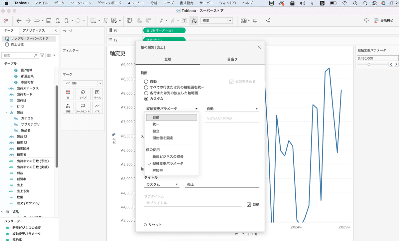Image resolution: width=399 pixels, height=241 pixels.
Task: Click the Tableau start page logo icon
Action: (x=6, y=21)
